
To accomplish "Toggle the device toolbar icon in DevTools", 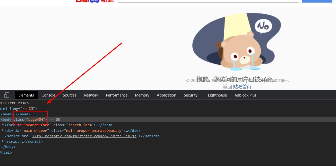I will pyautogui.click(x=7, y=95).
